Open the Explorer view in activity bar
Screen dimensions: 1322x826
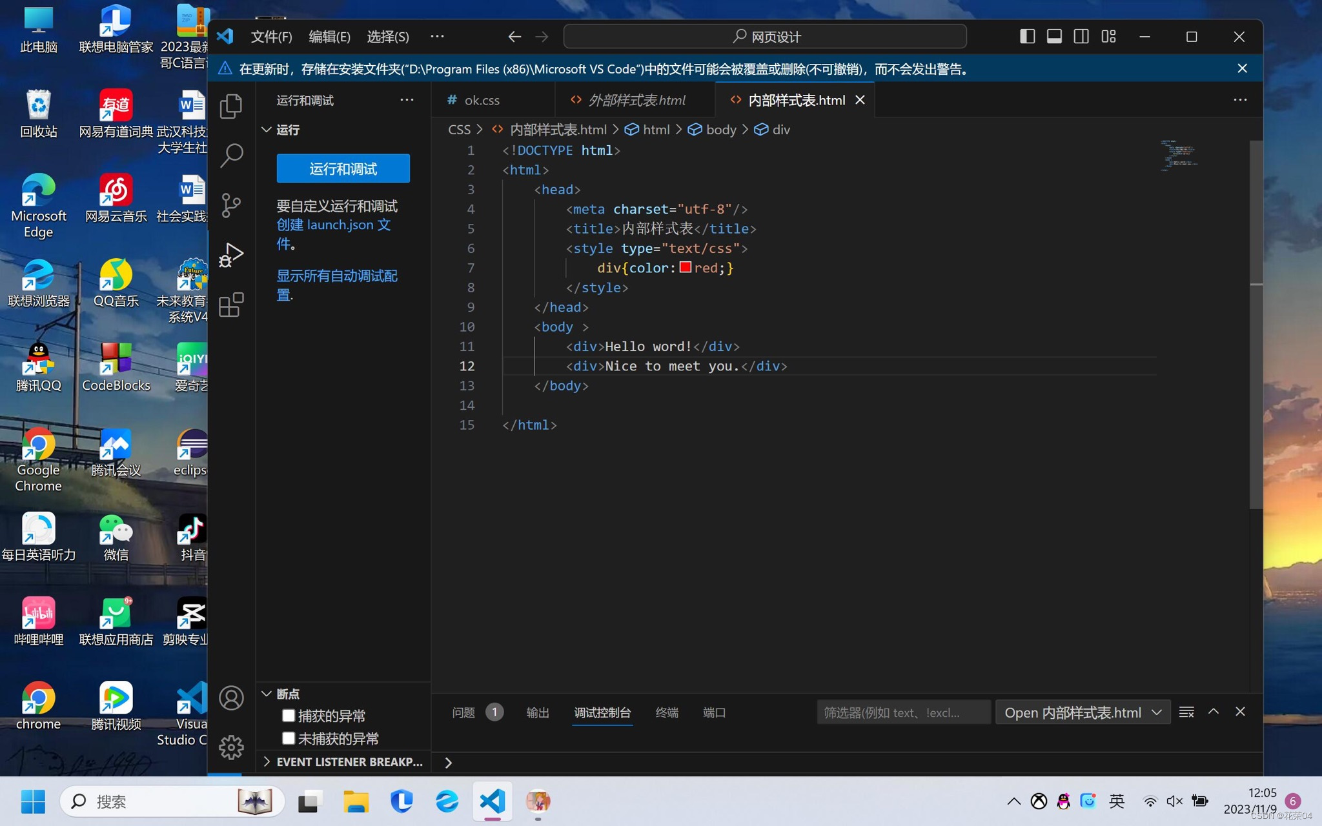pos(231,106)
